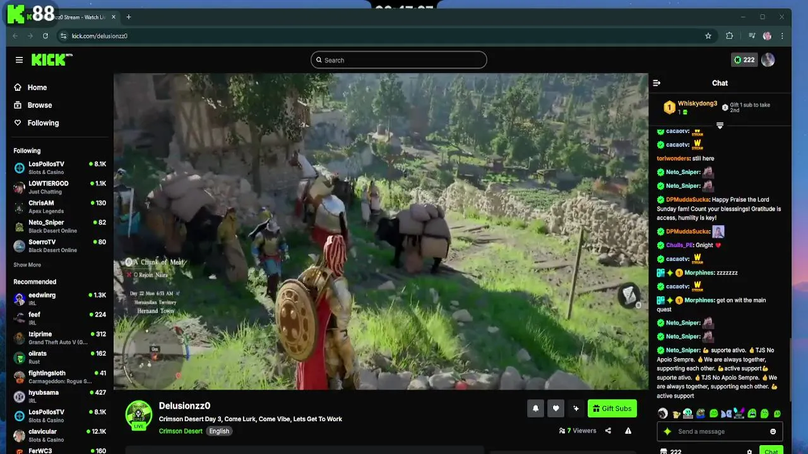
Task: Open SoerroTV channel in sidebar
Action: 60,245
